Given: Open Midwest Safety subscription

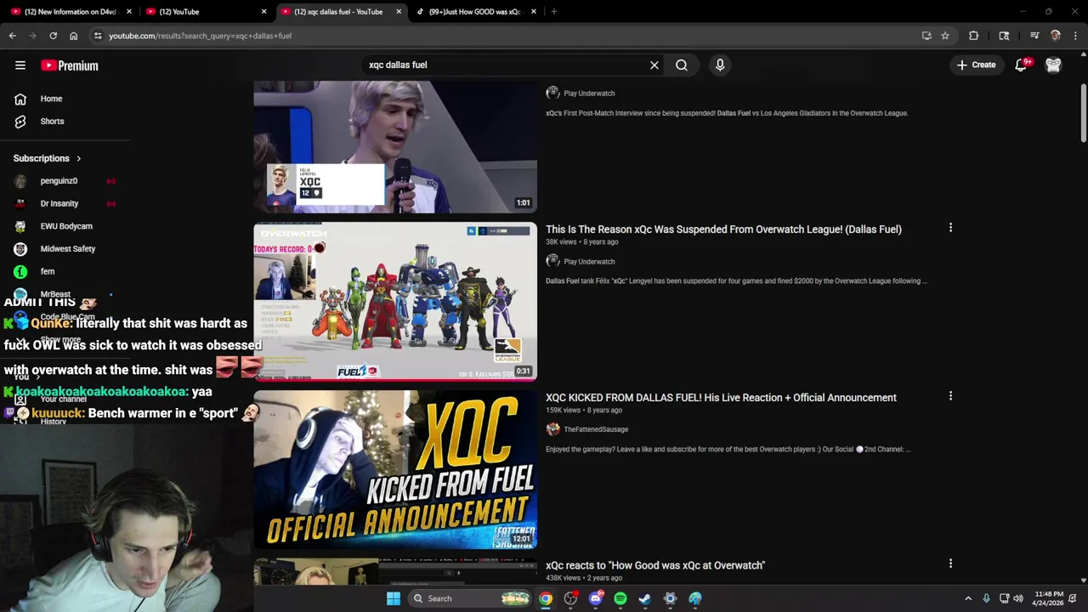Looking at the screenshot, I should [66, 249].
